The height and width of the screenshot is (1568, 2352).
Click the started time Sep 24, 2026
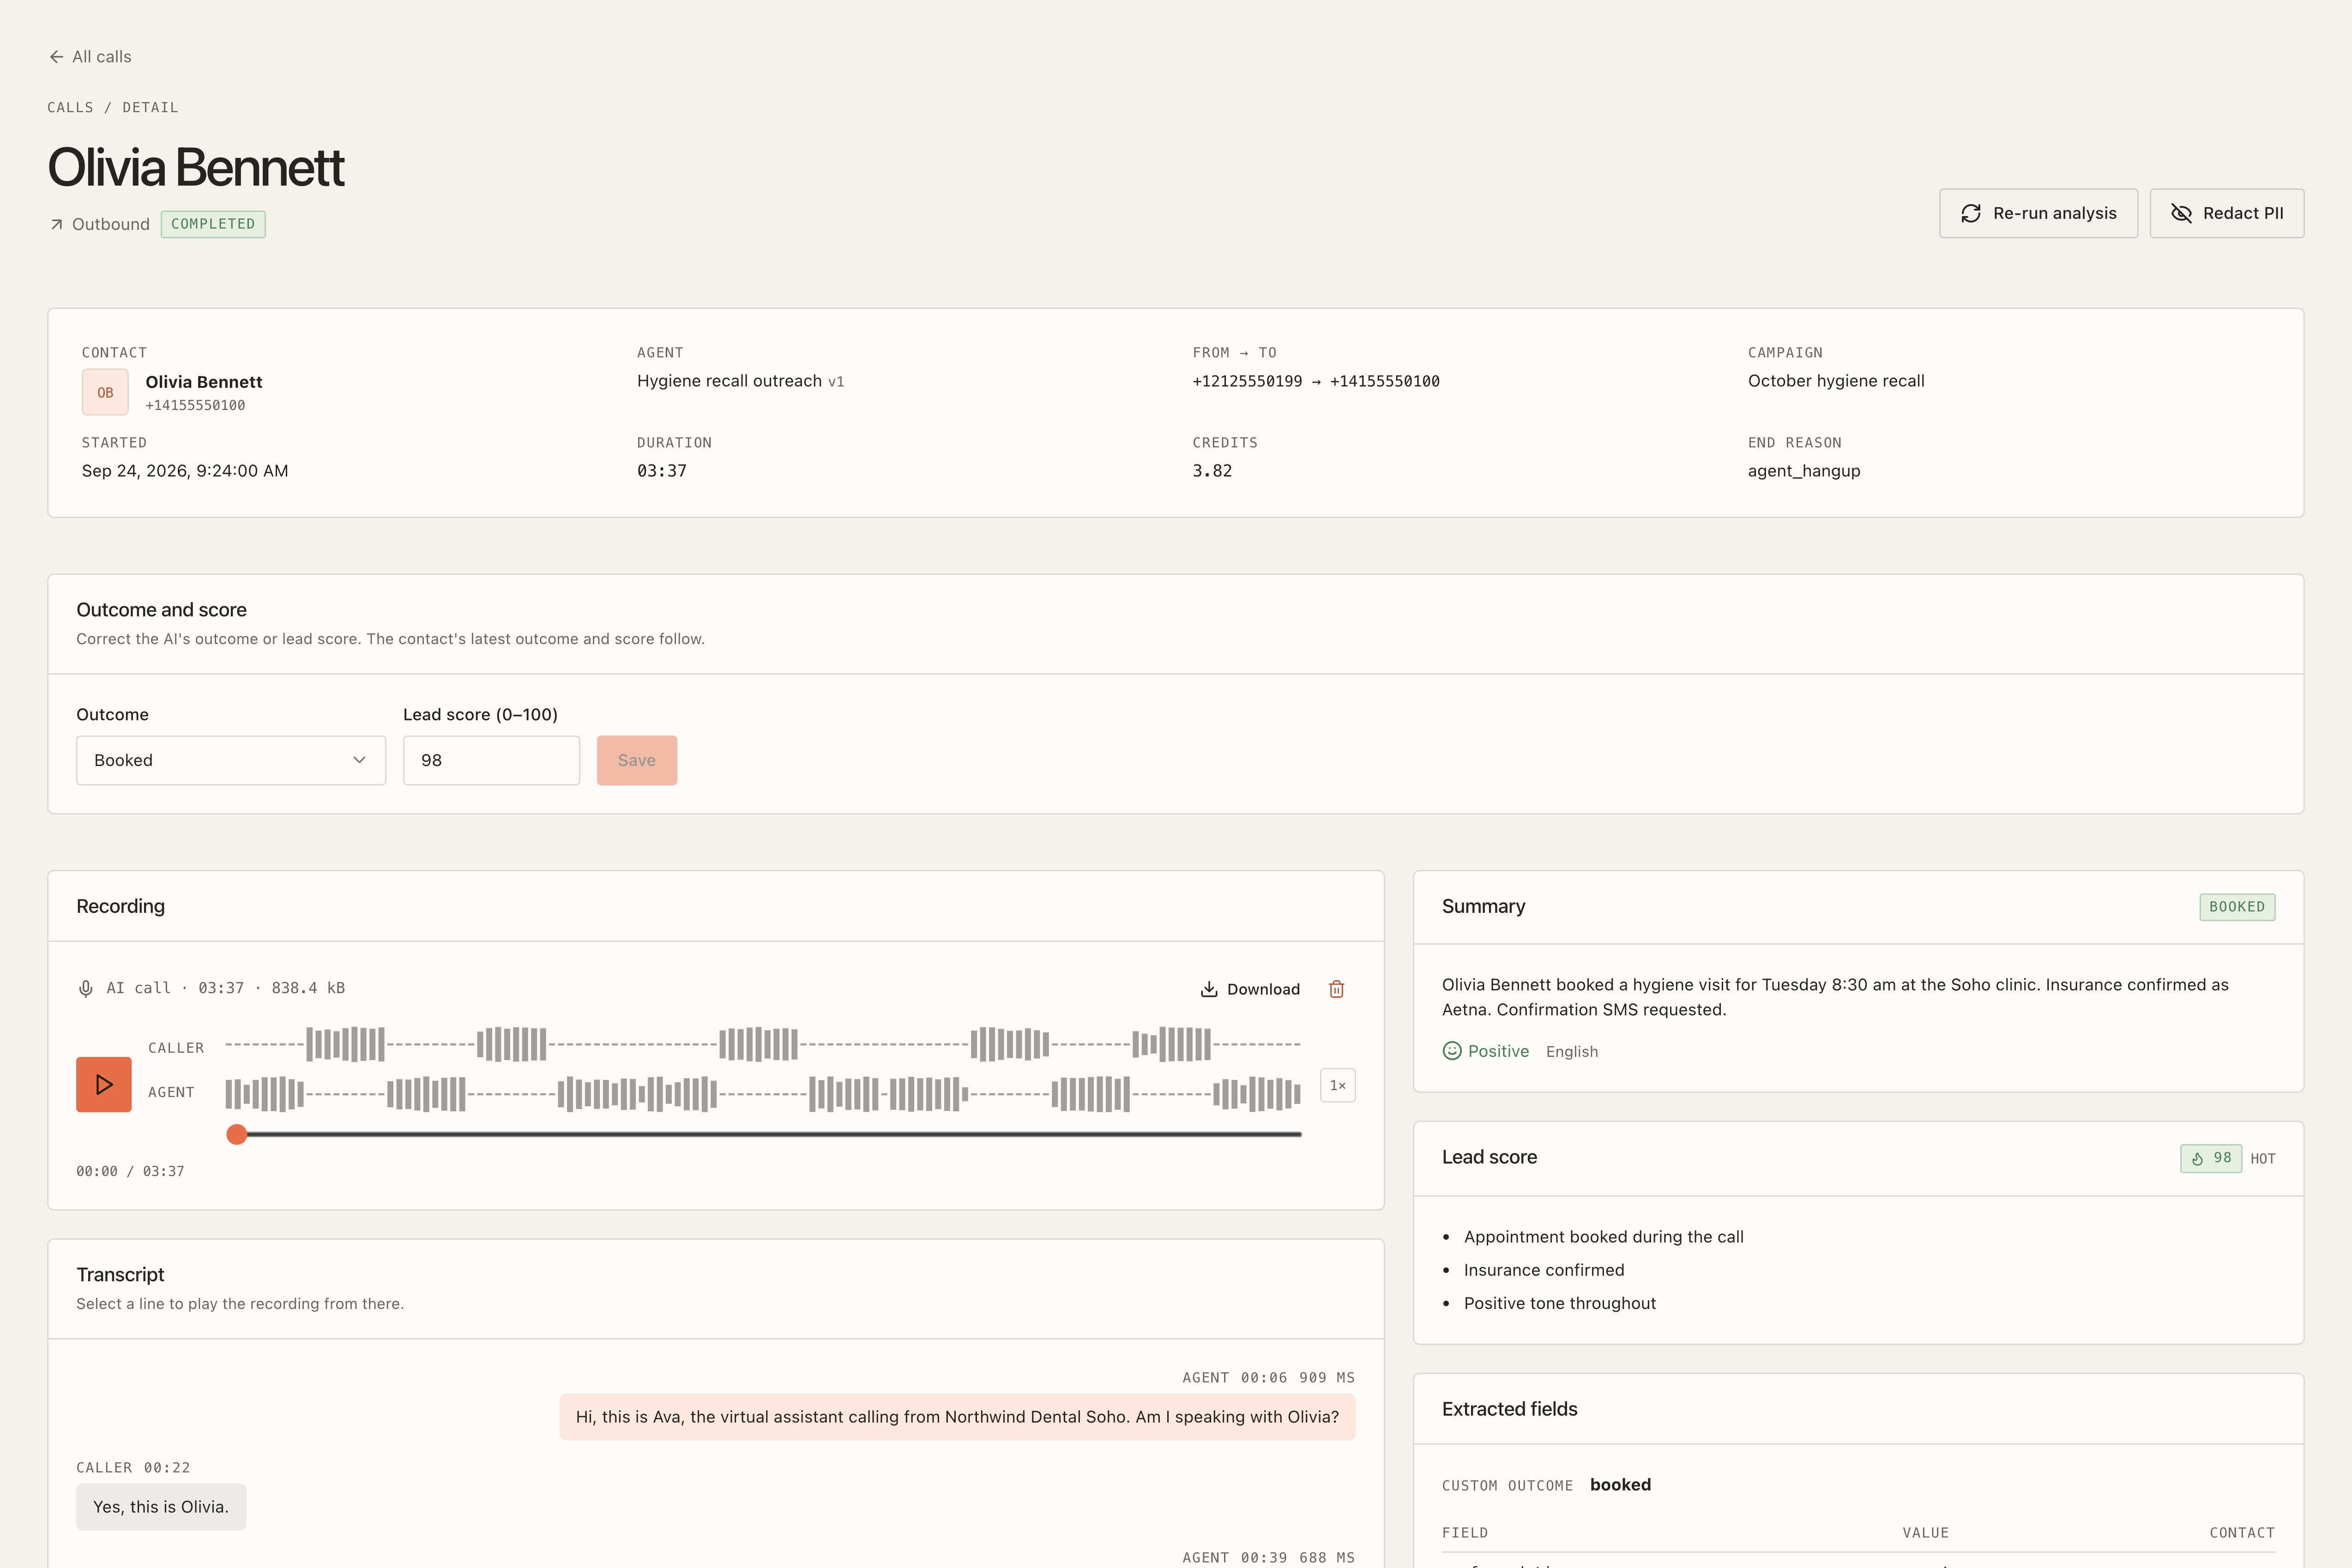pos(185,471)
